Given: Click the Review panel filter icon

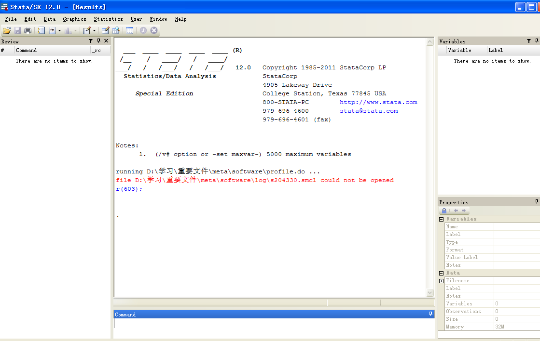Looking at the screenshot, I should tap(91, 41).
